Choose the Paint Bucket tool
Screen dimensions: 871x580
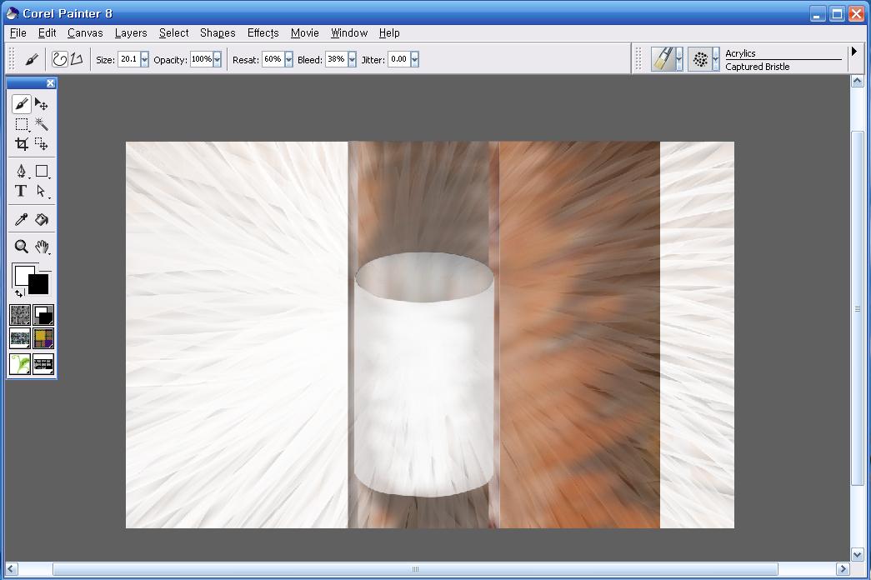coord(42,219)
